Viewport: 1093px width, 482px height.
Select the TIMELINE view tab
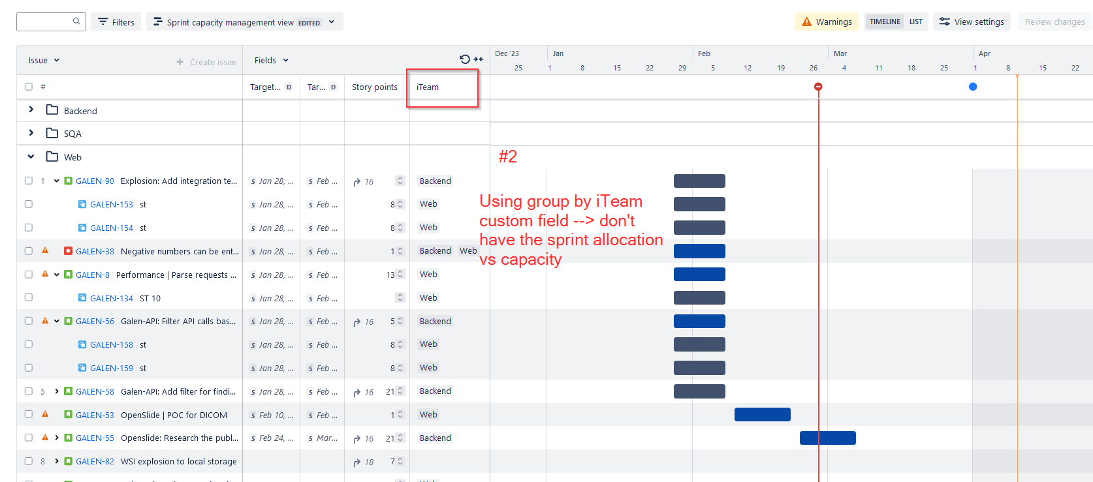click(885, 22)
